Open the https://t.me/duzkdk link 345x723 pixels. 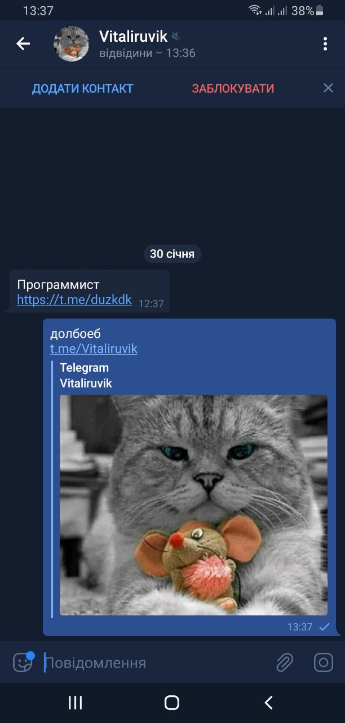coord(74,300)
